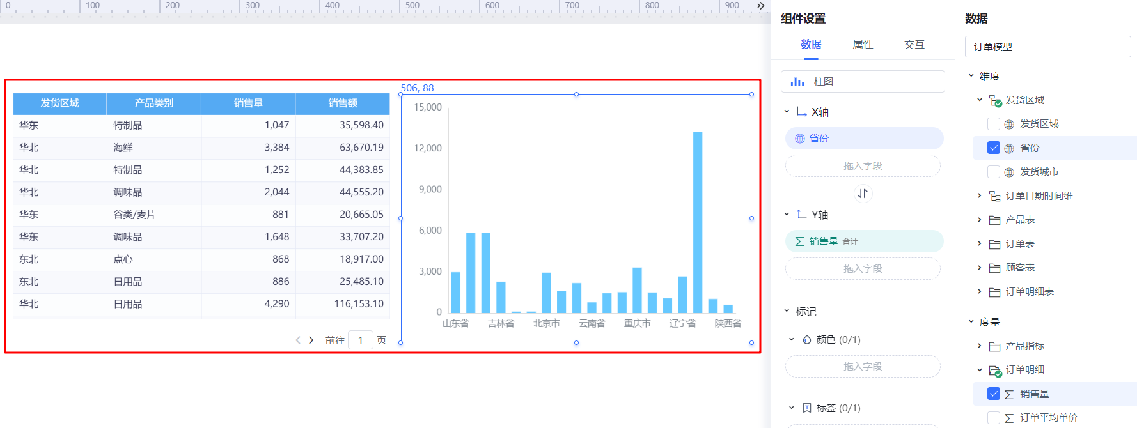
Task: Click the globe icon next to 发货城市
Action: [x=1009, y=172]
